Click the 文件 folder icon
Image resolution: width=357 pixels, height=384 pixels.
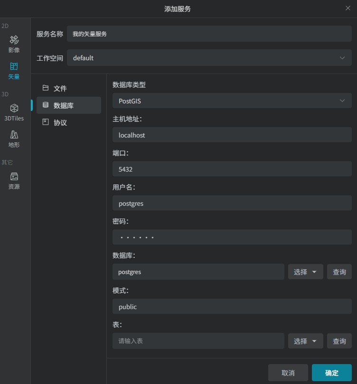click(46, 88)
